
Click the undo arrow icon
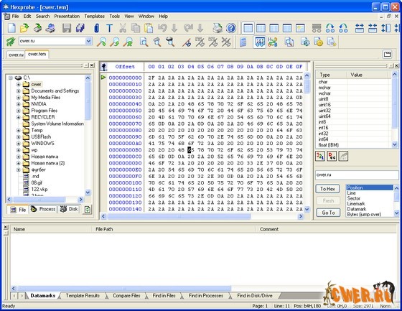click(x=162, y=28)
